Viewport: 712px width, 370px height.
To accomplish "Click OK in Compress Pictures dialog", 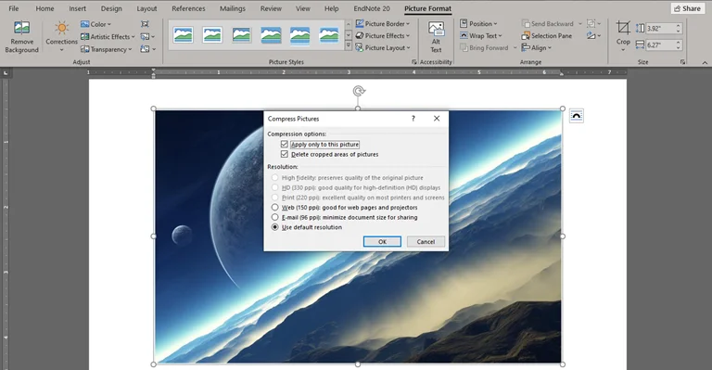I will tap(382, 241).
